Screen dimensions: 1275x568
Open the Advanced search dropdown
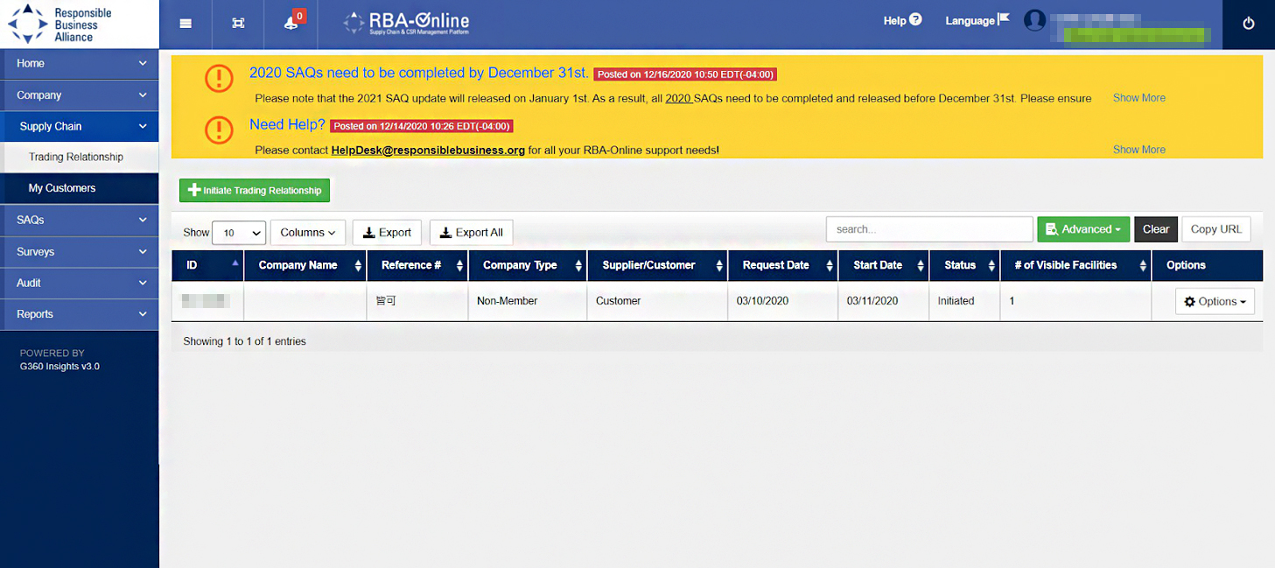click(x=1083, y=229)
